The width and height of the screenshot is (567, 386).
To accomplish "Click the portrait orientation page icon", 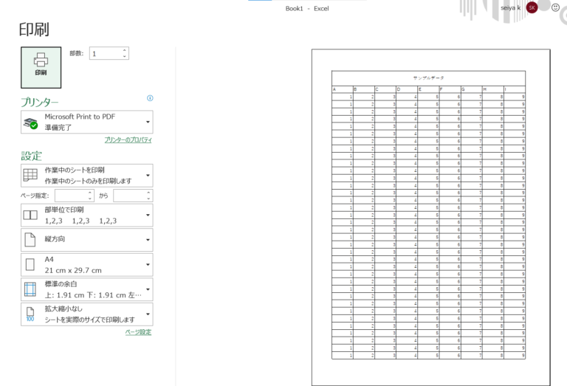I will click(x=30, y=240).
